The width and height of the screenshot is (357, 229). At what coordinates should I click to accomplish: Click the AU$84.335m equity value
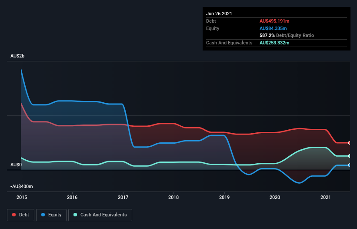tap(273, 28)
